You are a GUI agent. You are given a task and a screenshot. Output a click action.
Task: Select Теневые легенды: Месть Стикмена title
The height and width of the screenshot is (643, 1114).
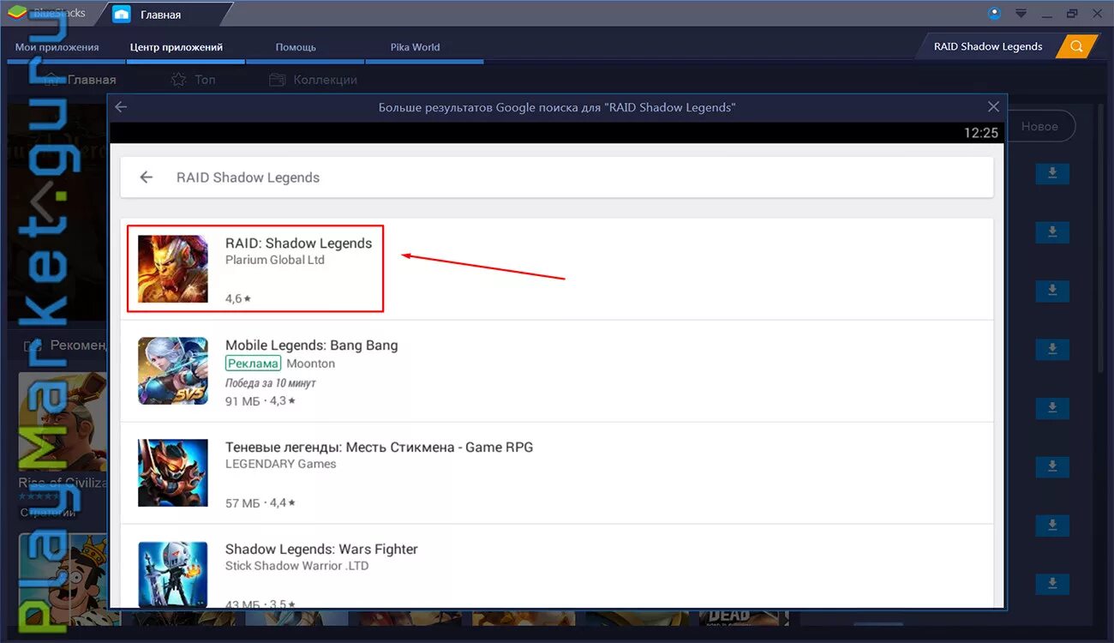[379, 448]
